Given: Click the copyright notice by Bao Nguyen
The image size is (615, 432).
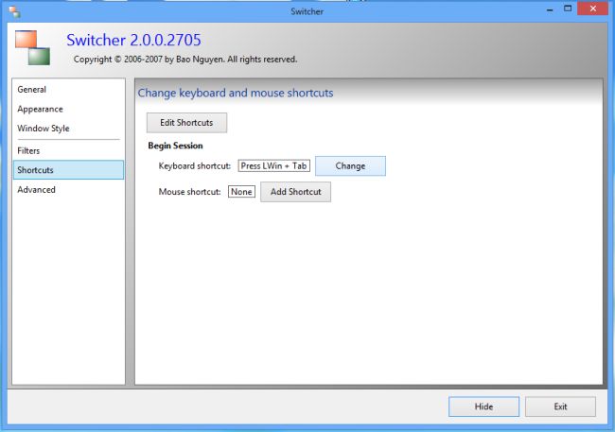Looking at the screenshot, I should (x=185, y=60).
